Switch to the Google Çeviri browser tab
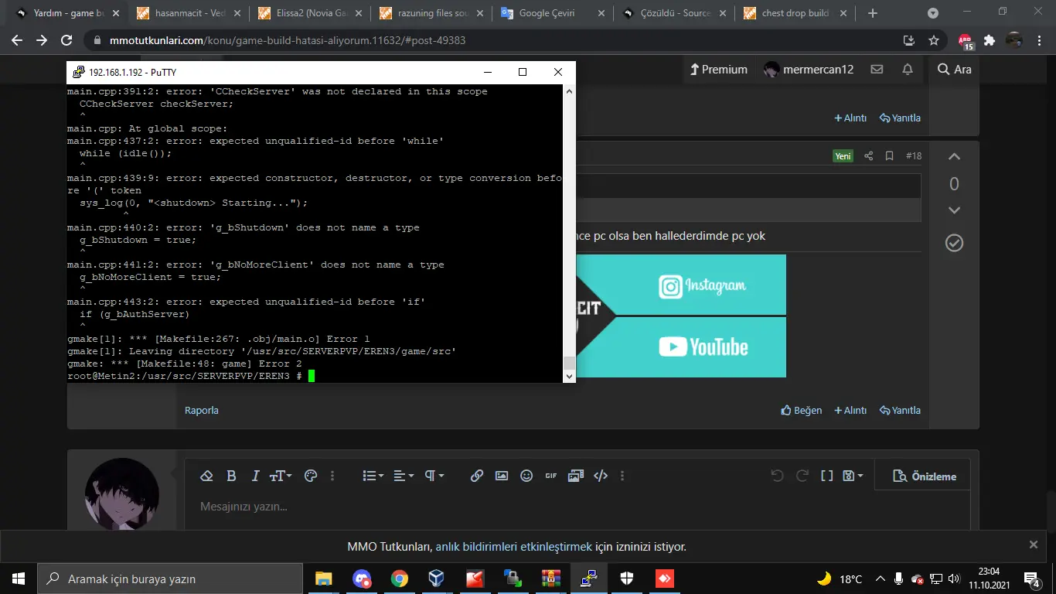 click(x=549, y=13)
